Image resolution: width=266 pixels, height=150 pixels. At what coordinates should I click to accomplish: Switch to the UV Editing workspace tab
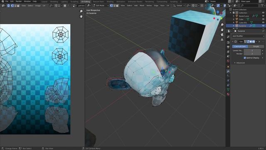(86, 2)
